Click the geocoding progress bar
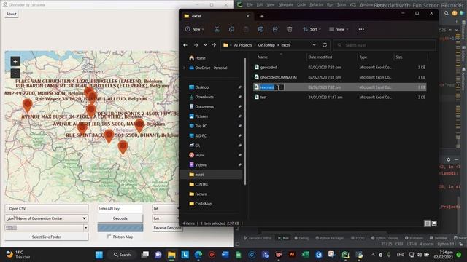Image resolution: width=467 pixels, height=262 pixels. coord(120,228)
